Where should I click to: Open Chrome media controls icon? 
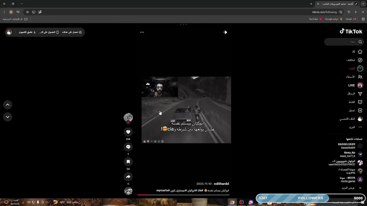[x=18, y=12]
